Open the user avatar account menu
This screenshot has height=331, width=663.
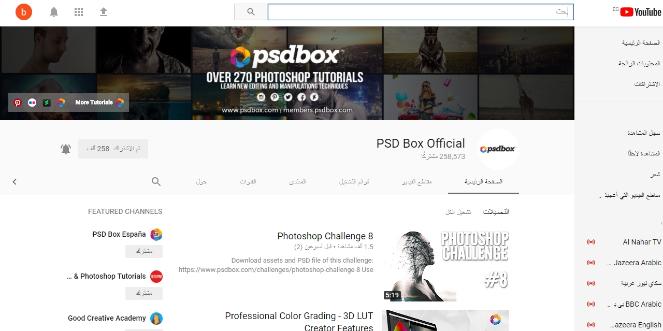tap(24, 12)
